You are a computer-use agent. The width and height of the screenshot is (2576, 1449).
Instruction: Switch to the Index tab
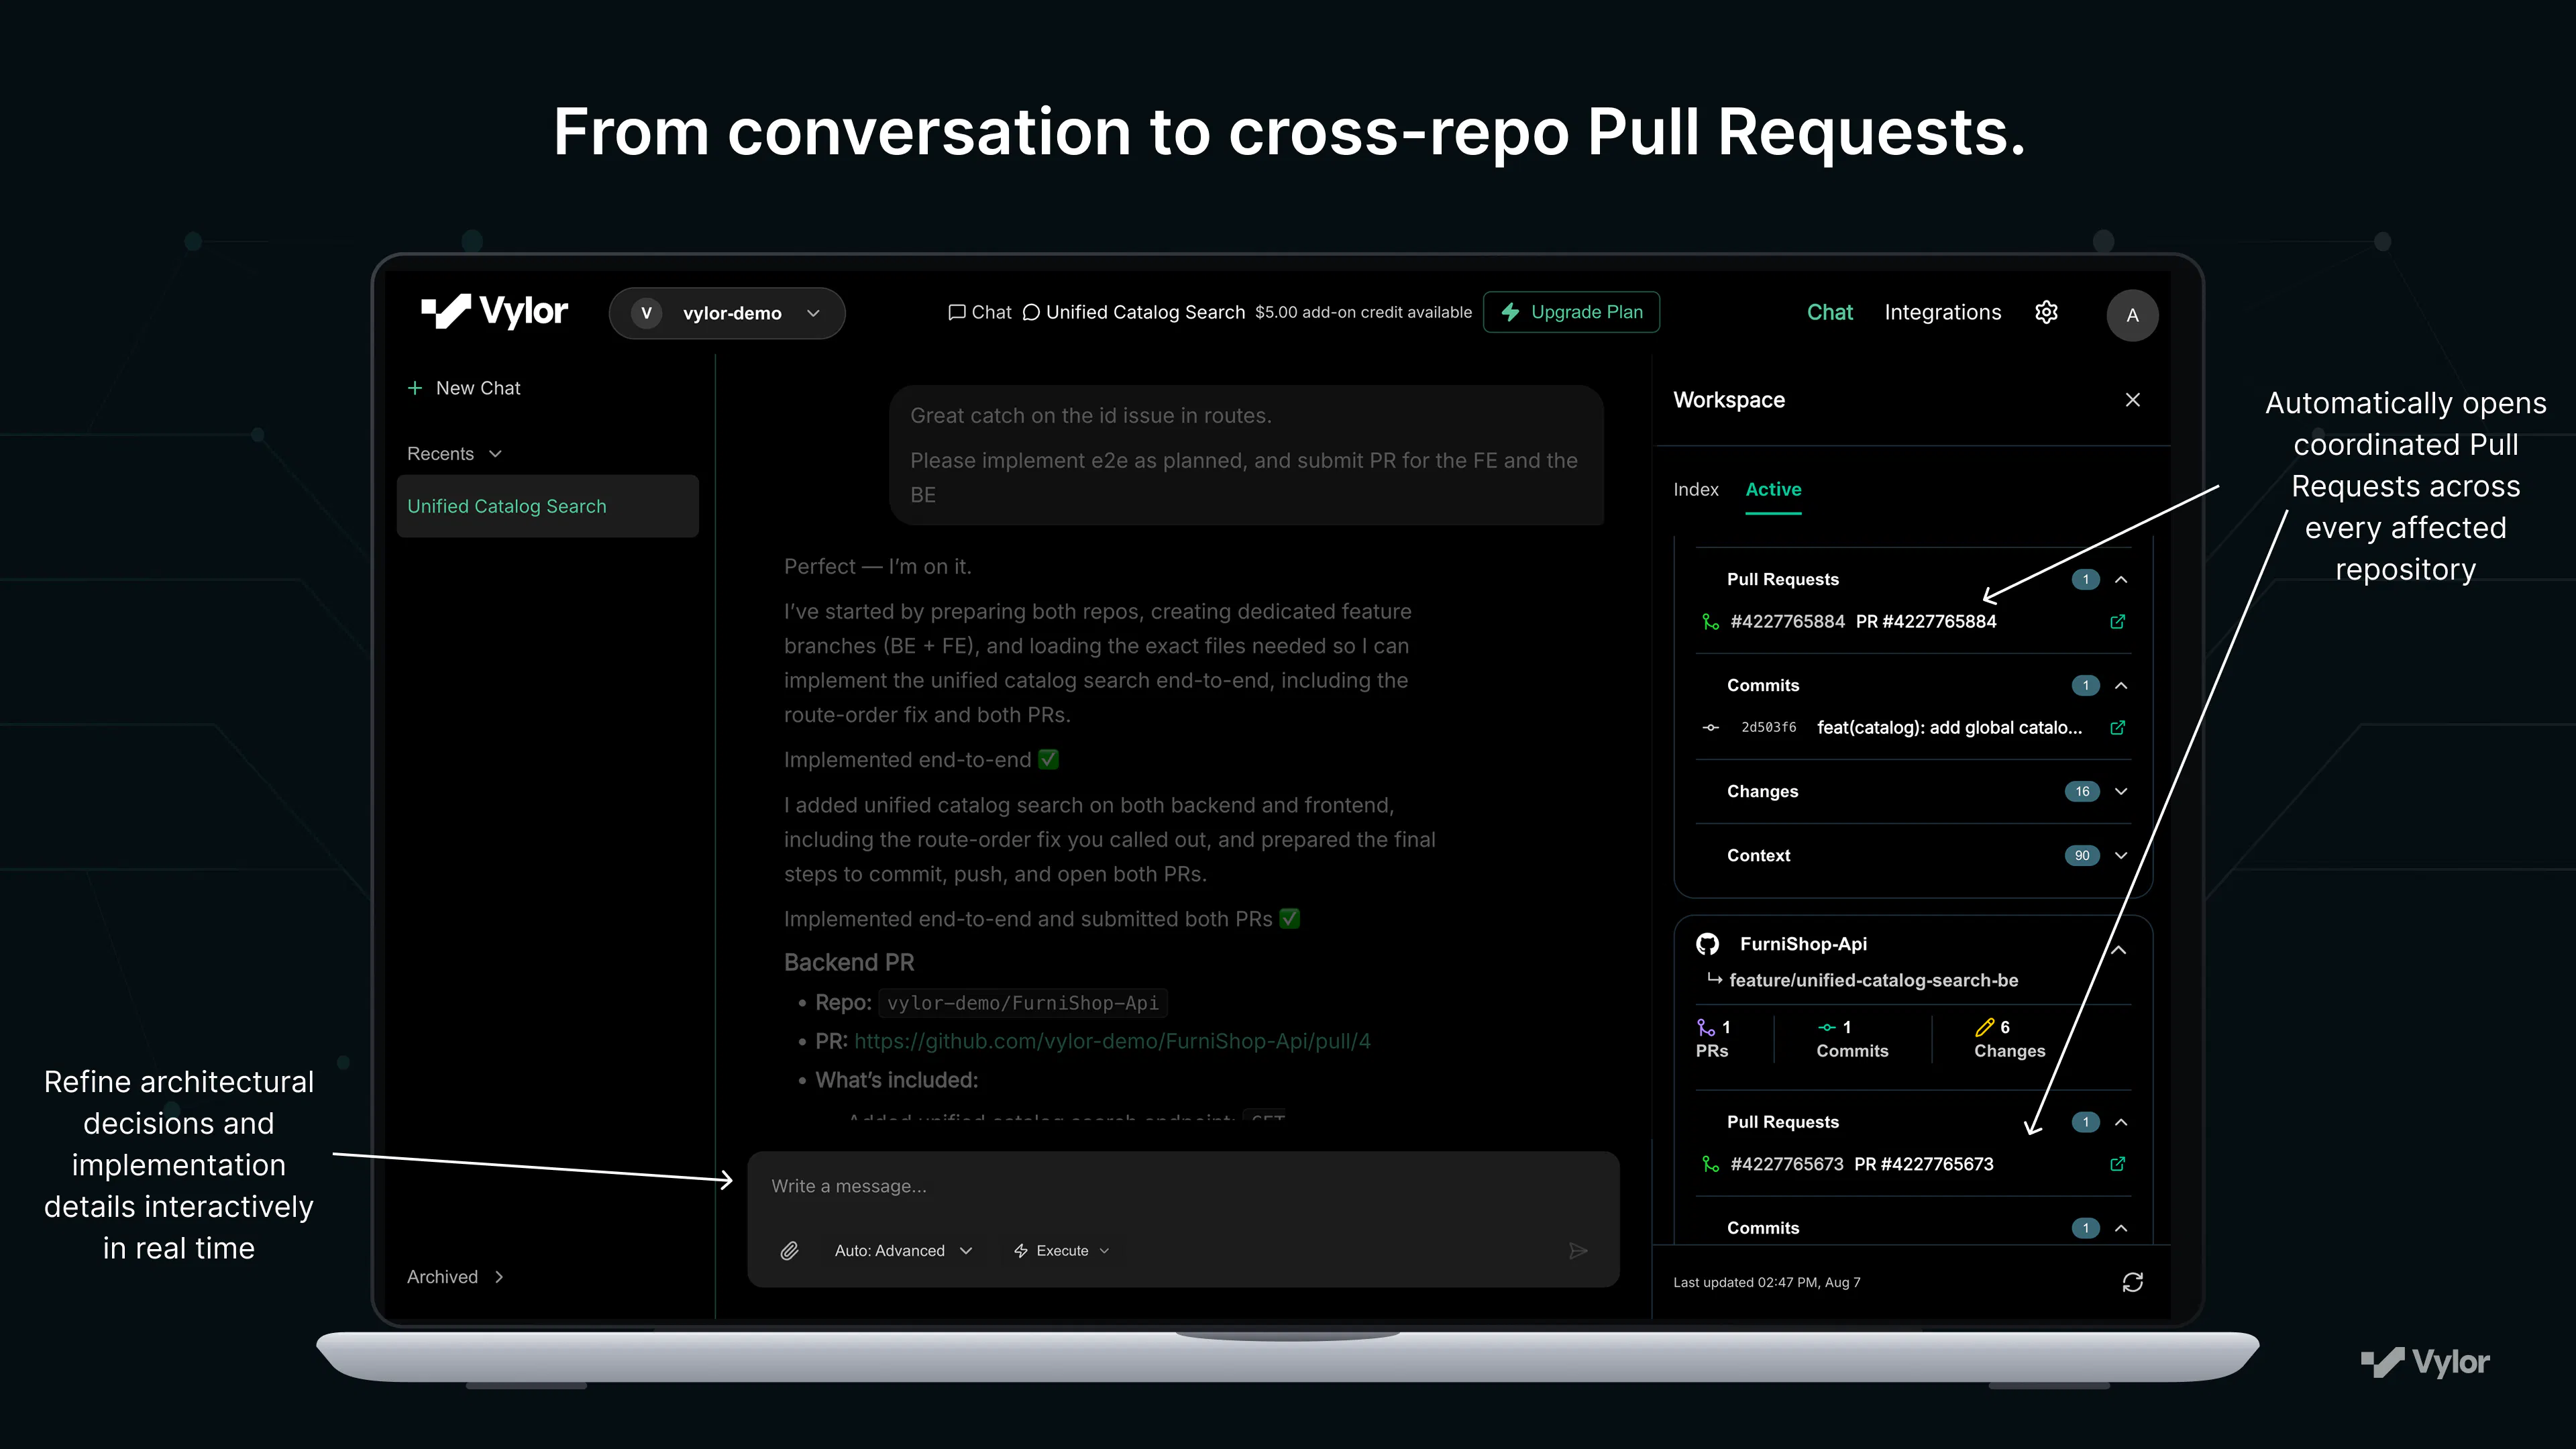pyautogui.click(x=1696, y=489)
